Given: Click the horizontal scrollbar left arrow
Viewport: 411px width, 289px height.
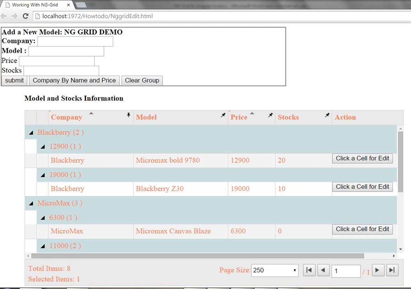Looking at the screenshot, I should pos(28,256).
